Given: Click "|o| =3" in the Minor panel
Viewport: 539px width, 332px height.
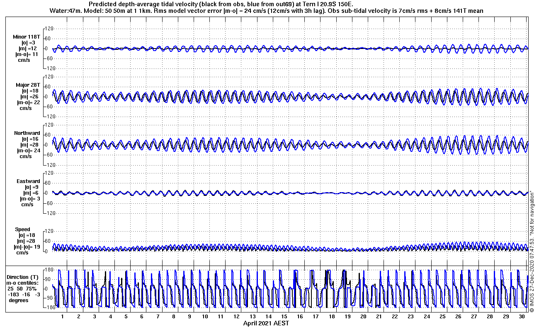Looking at the screenshot, I should click(29, 43).
